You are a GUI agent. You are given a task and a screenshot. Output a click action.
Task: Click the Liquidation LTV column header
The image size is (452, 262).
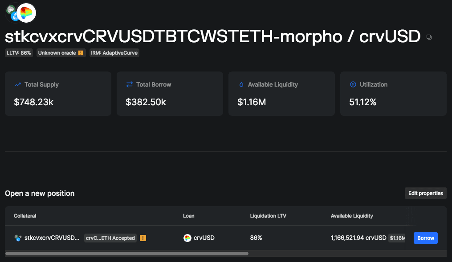[x=268, y=216]
